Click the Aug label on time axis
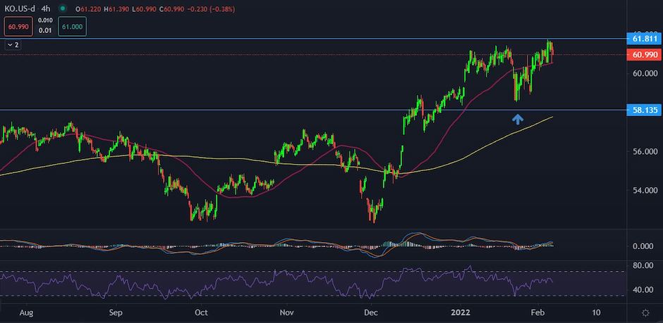The image size is (663, 323). click(26, 311)
